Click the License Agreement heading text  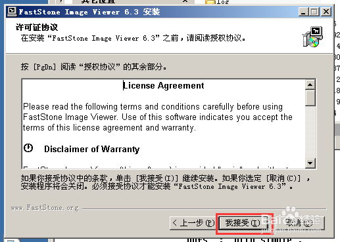(x=164, y=85)
